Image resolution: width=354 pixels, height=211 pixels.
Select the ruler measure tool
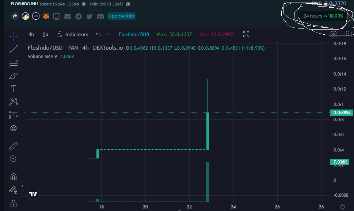point(14,146)
